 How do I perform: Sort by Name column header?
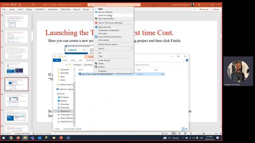click(x=80, y=70)
